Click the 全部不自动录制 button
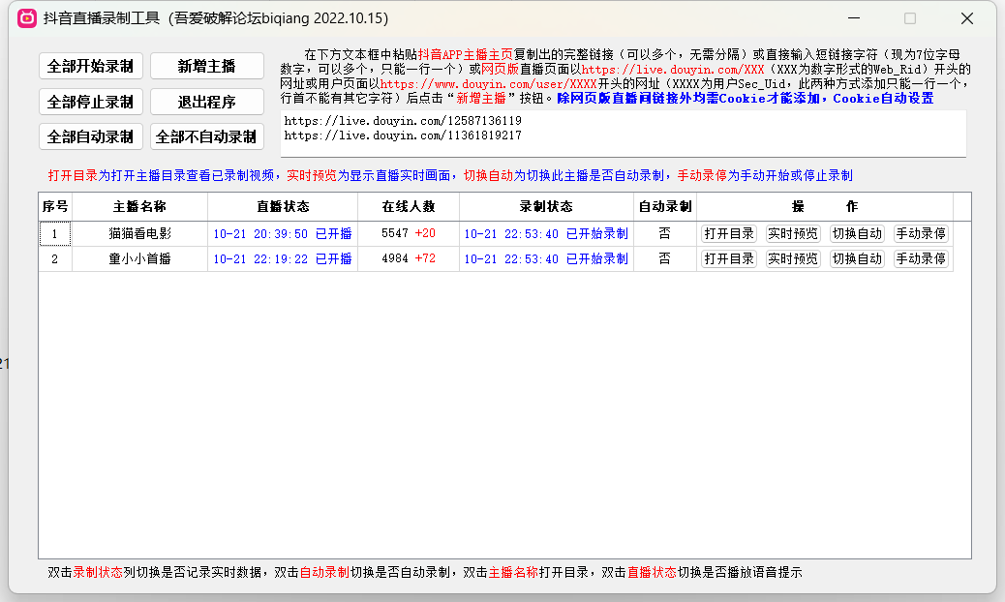This screenshot has height=602, width=1005. click(206, 136)
